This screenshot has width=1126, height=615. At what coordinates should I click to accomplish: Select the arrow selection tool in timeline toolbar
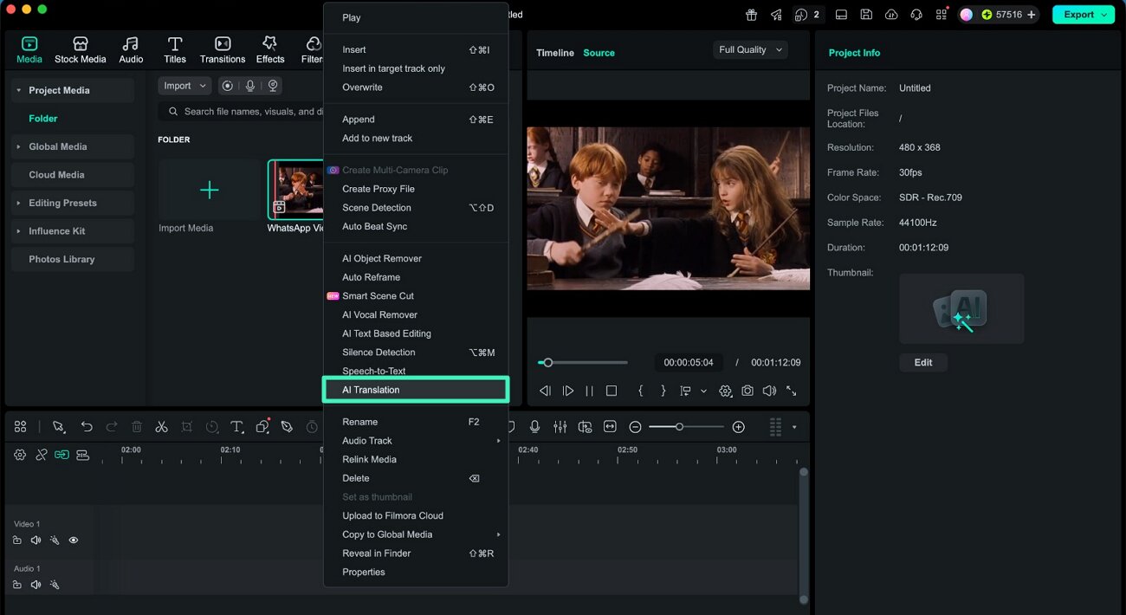[58, 427]
